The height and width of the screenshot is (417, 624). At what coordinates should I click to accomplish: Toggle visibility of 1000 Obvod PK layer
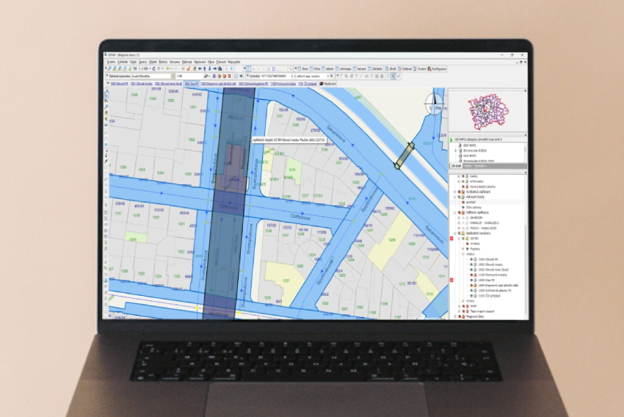(x=471, y=259)
